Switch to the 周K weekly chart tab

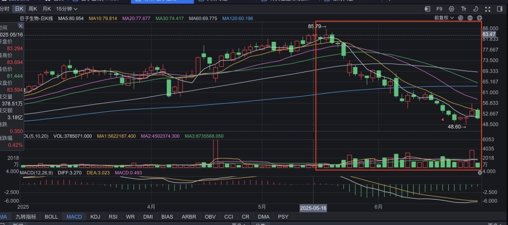pos(32,9)
